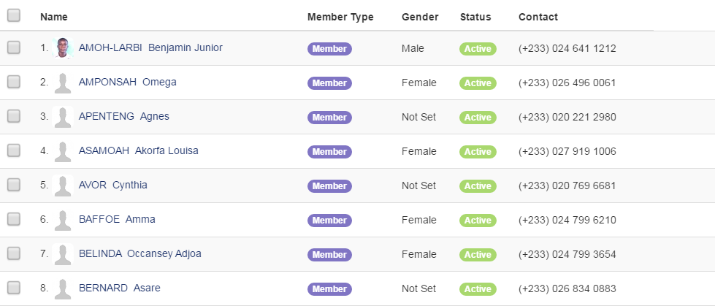Click the silhouette icon for ASAMOAH Akorfa Louisa

point(63,151)
